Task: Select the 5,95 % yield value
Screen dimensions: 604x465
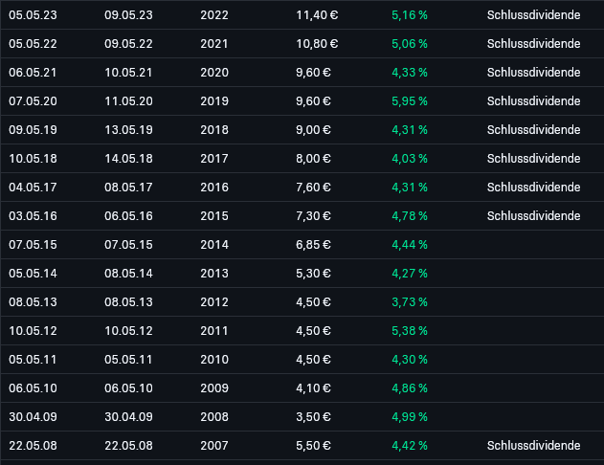Action: [410, 101]
